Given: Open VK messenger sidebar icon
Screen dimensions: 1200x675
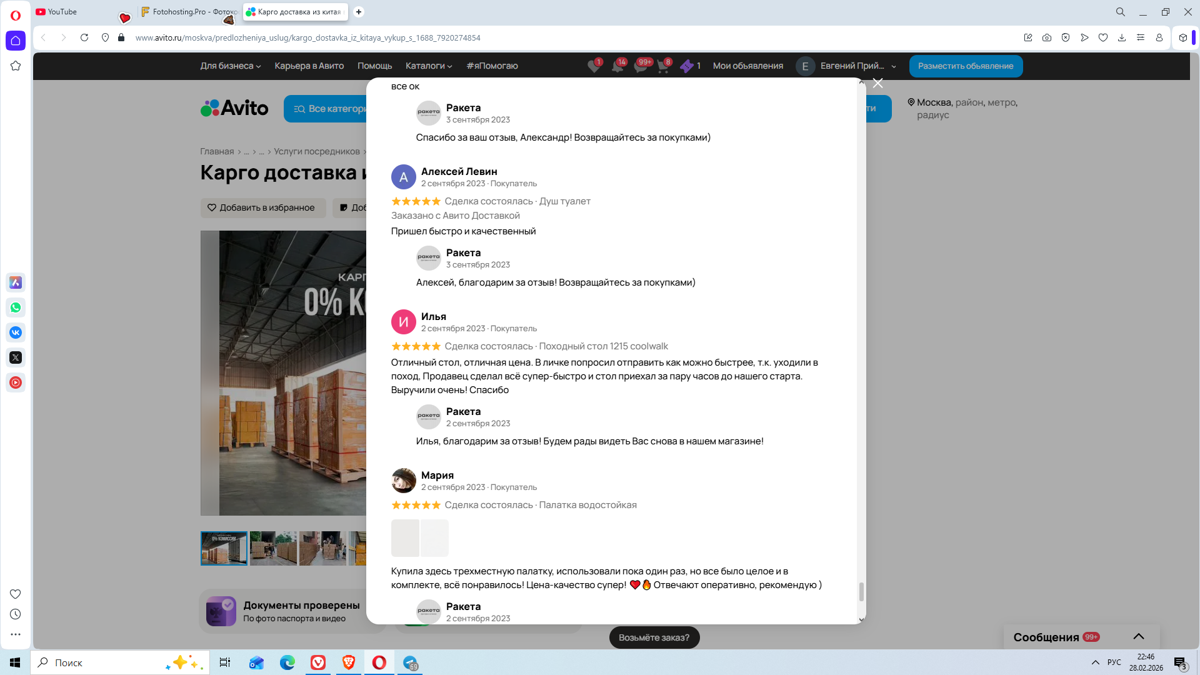Looking at the screenshot, I should click(x=16, y=332).
